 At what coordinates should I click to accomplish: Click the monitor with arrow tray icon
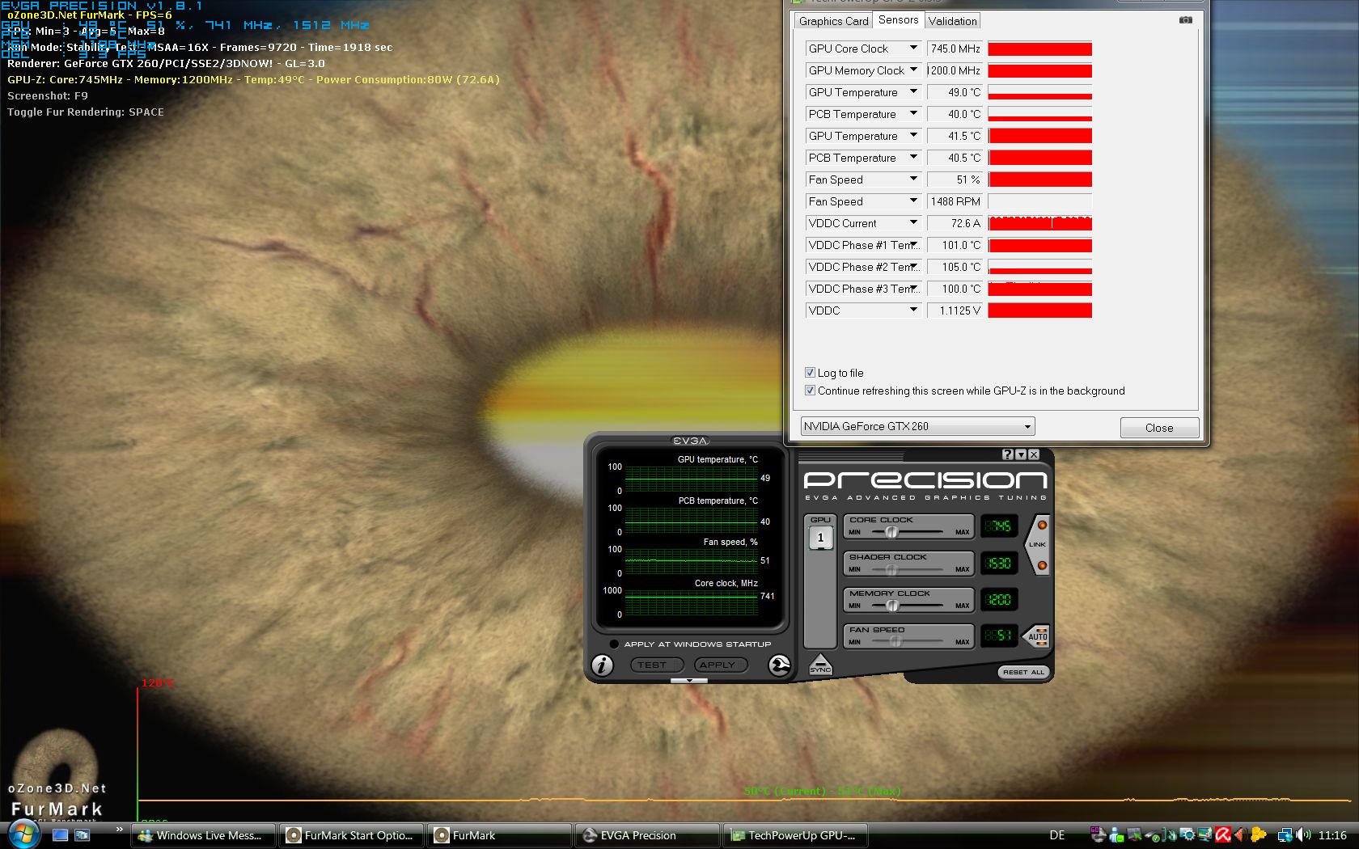pyautogui.click(x=1134, y=835)
